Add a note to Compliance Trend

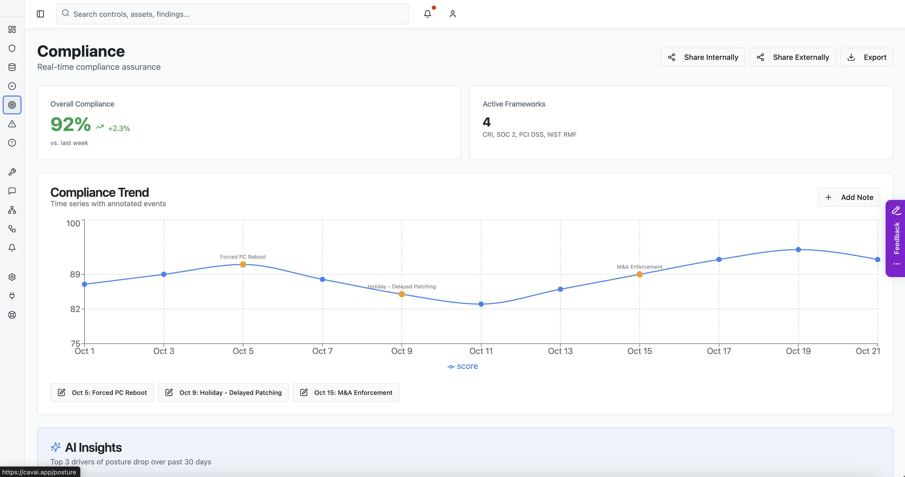[x=848, y=197]
